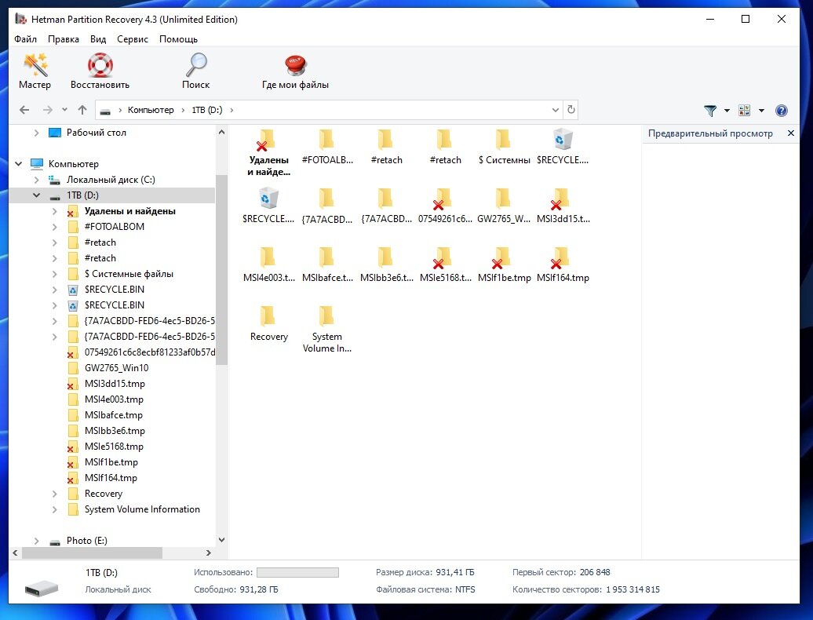
Task: Expand the #FOTOALBOM tree node
Action: click(54, 227)
